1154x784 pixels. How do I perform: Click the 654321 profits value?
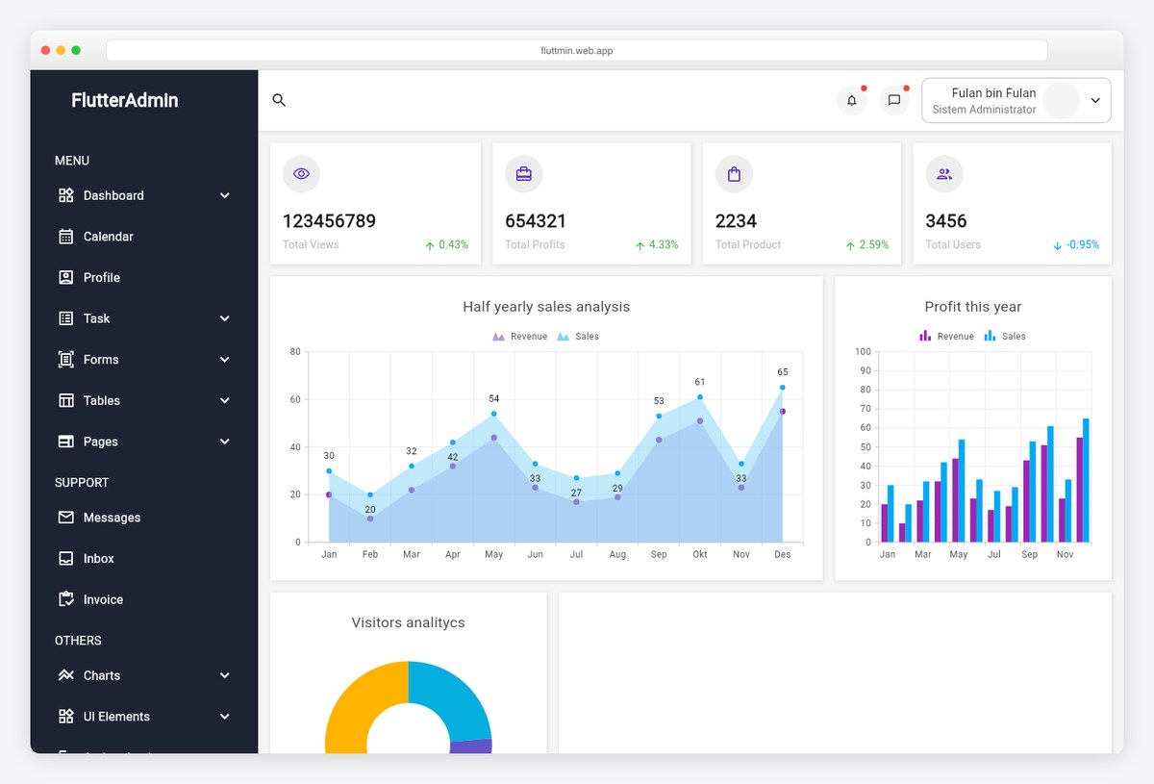click(536, 221)
